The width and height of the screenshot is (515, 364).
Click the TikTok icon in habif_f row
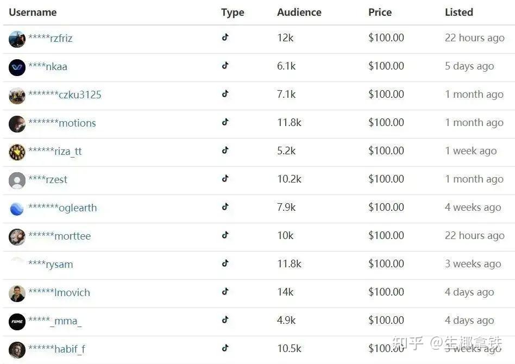(x=225, y=348)
